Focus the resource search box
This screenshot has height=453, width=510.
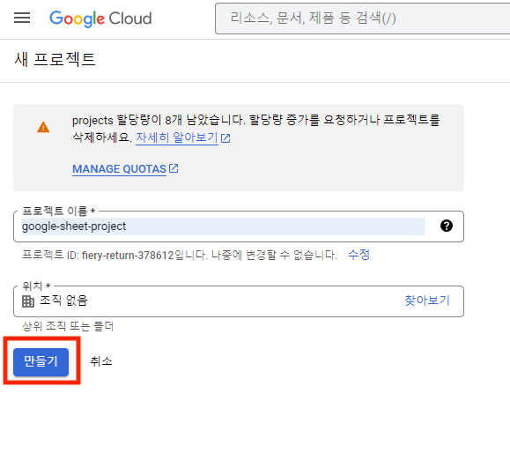click(362, 19)
